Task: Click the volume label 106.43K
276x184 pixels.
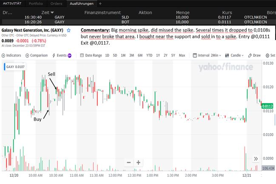Action: 268,168
